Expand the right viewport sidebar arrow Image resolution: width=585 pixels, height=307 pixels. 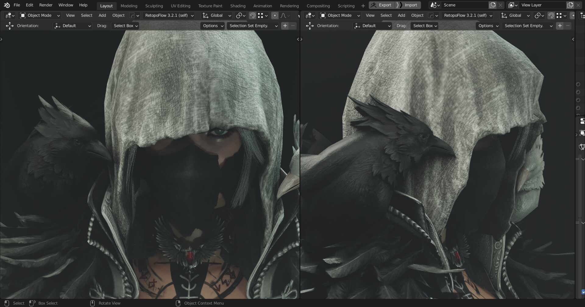[573, 39]
